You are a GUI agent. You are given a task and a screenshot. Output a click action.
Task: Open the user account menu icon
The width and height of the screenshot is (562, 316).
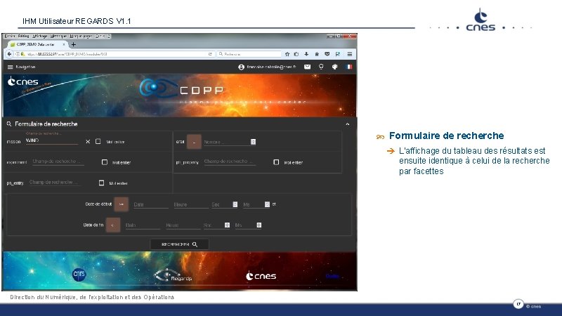241,67
